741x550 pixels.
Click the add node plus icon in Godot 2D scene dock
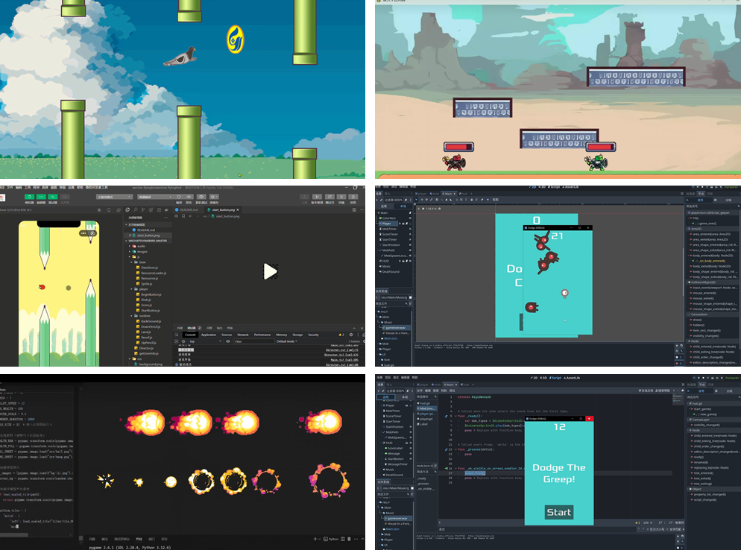378,200
